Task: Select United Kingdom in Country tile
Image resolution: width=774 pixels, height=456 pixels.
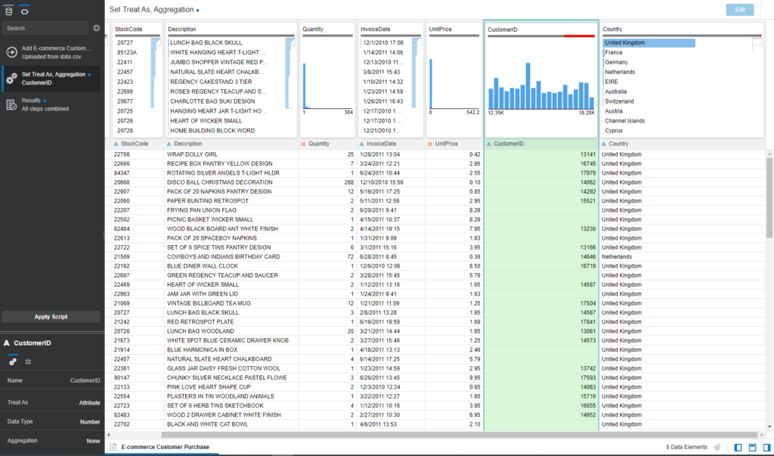Action: point(625,43)
